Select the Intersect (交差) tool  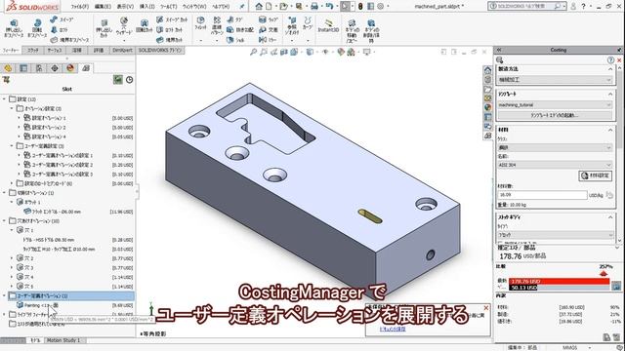(x=269, y=29)
